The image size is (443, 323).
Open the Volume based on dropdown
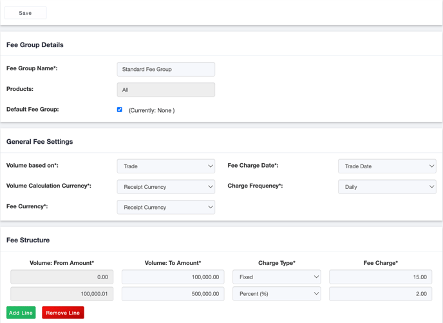[165, 166]
